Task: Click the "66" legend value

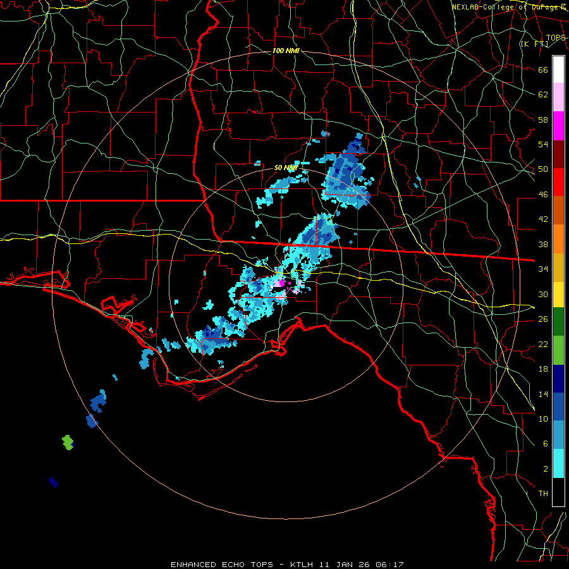Action: click(x=543, y=70)
